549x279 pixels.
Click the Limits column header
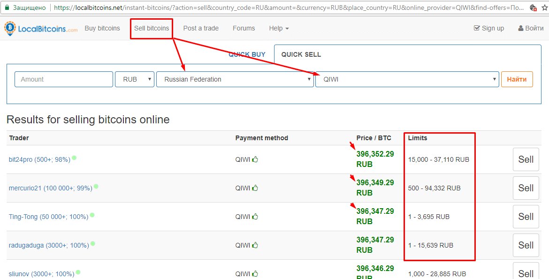point(417,138)
